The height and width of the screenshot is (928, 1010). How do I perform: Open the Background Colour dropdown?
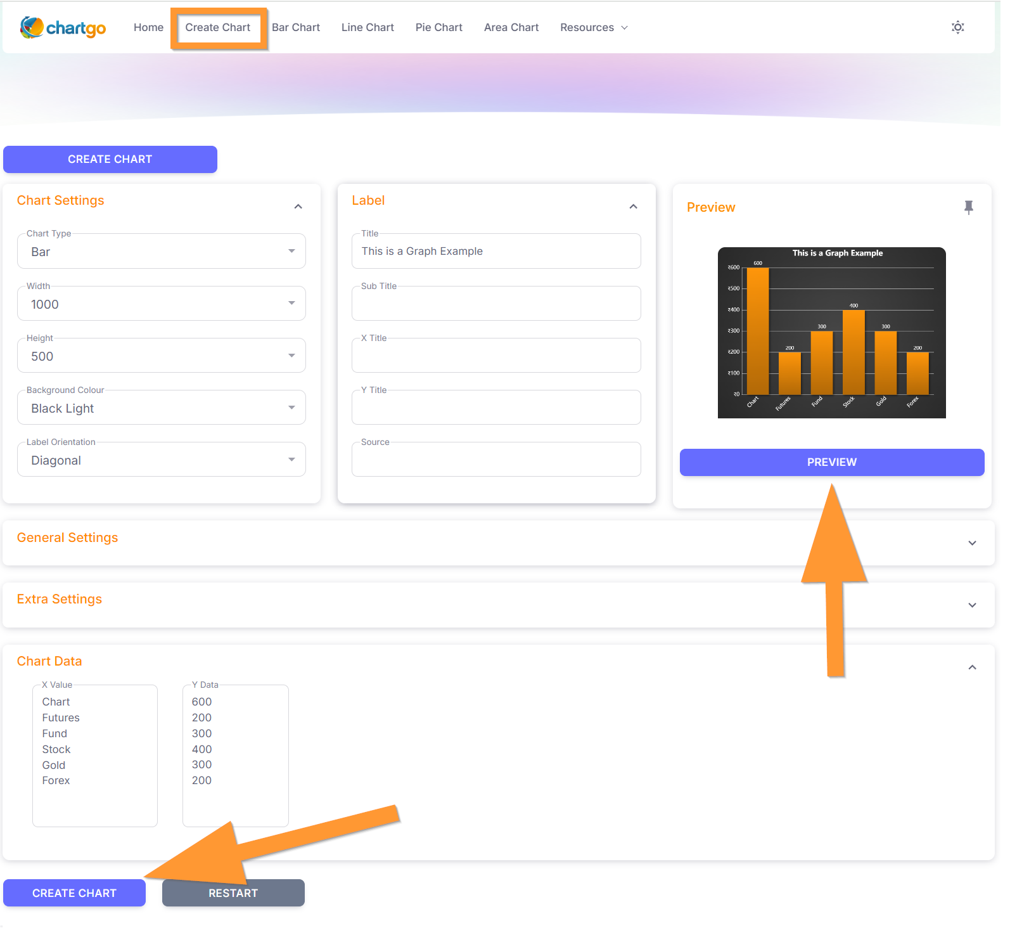coord(162,408)
